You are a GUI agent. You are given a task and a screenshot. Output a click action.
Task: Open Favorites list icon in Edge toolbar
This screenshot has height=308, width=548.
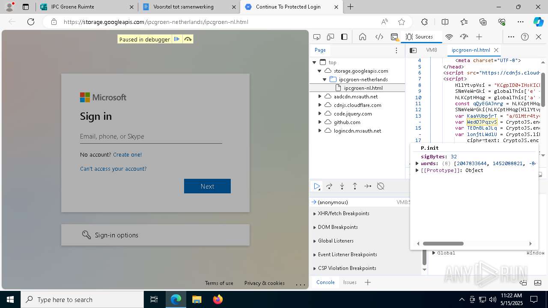click(x=464, y=22)
